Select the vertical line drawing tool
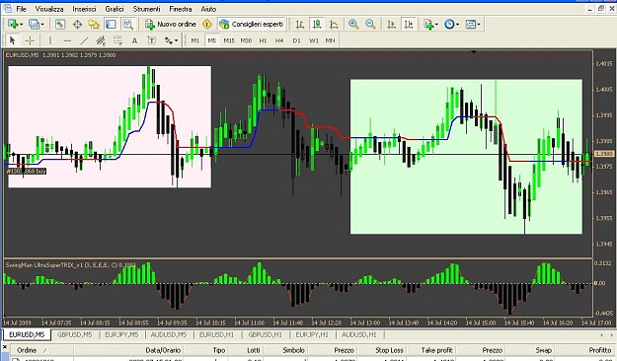The height and width of the screenshot is (361, 617). 50,40
